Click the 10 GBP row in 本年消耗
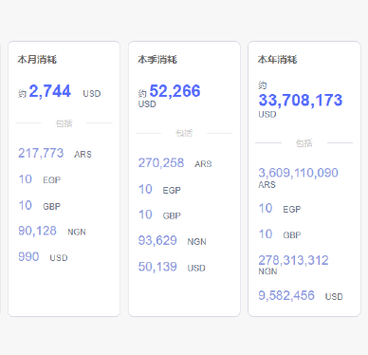 point(280,234)
